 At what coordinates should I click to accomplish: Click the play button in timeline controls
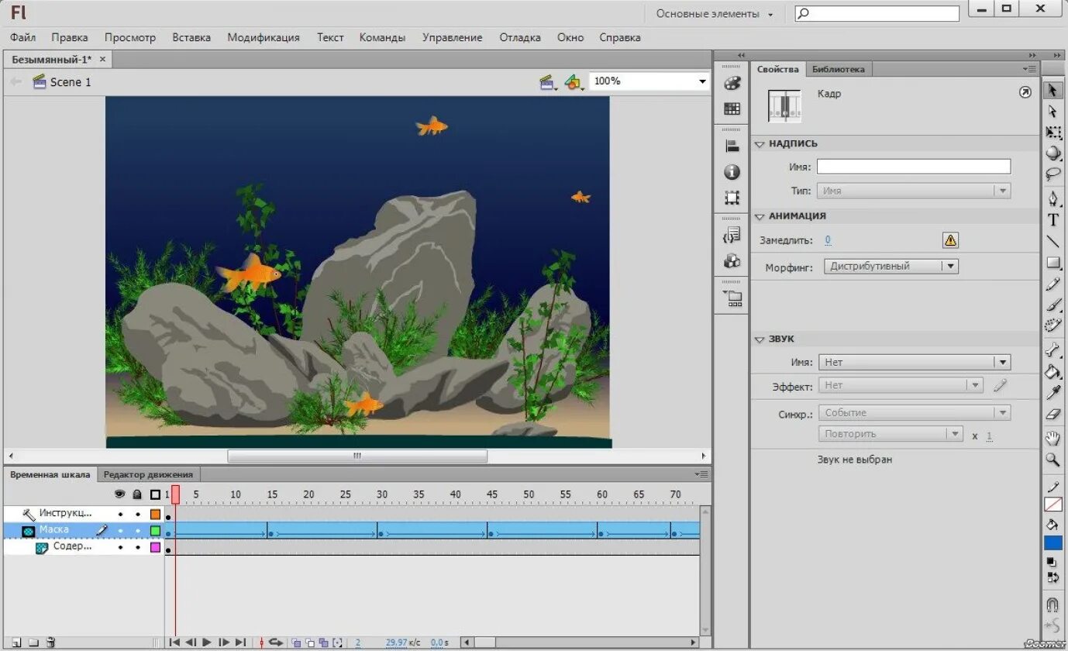click(x=207, y=642)
